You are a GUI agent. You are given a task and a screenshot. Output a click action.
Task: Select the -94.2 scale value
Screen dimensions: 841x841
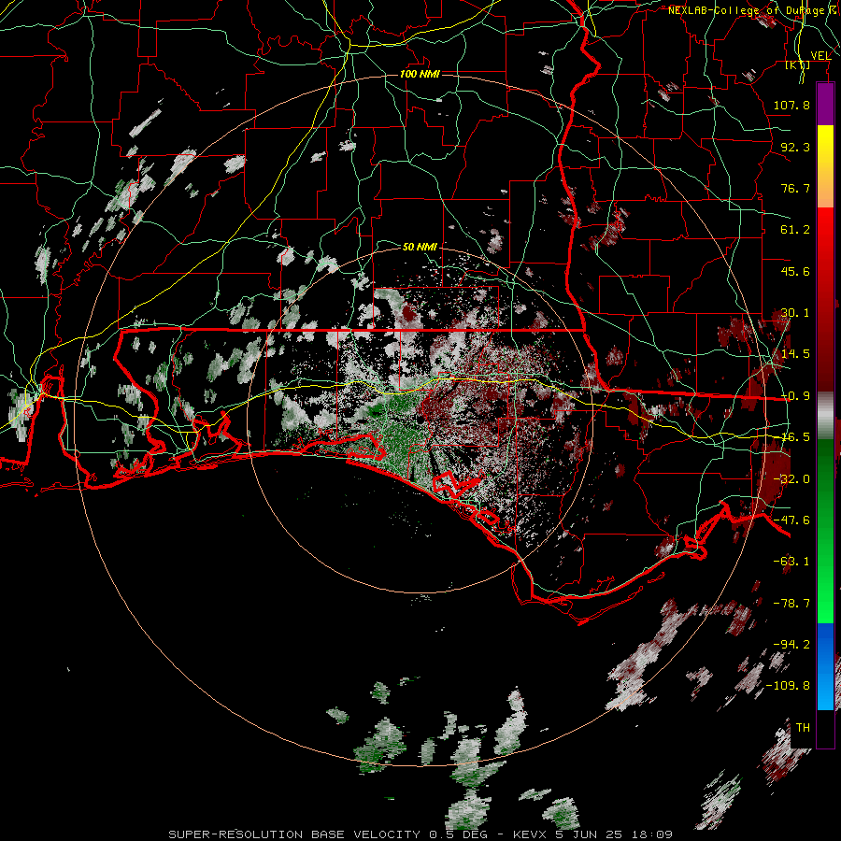click(x=791, y=645)
